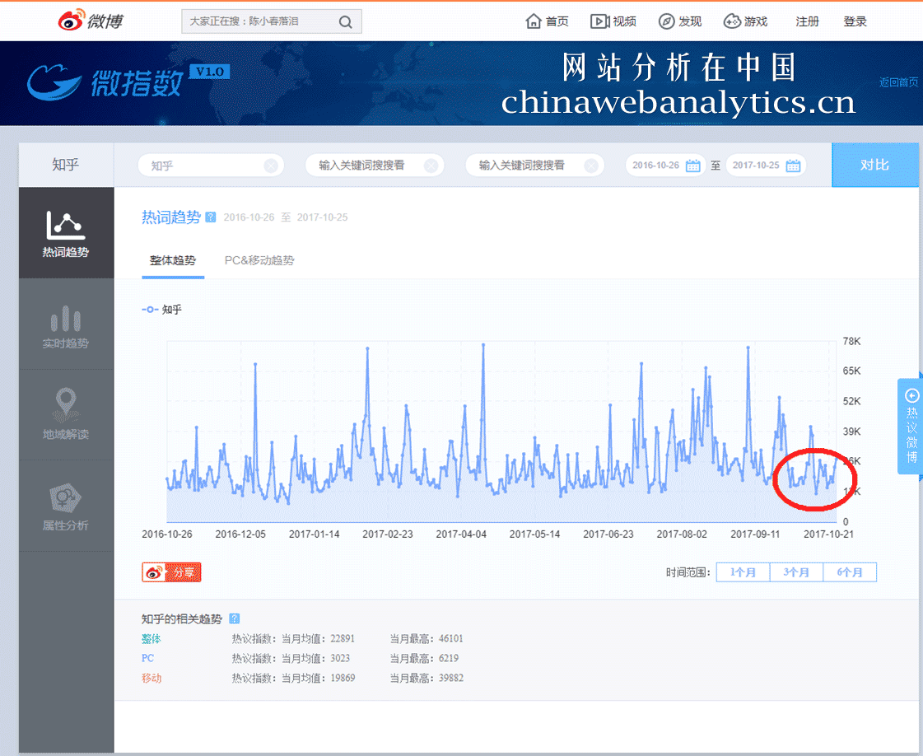The height and width of the screenshot is (756, 923).
Task: Toggle the 知乎 legend series in chart
Action: 162,310
